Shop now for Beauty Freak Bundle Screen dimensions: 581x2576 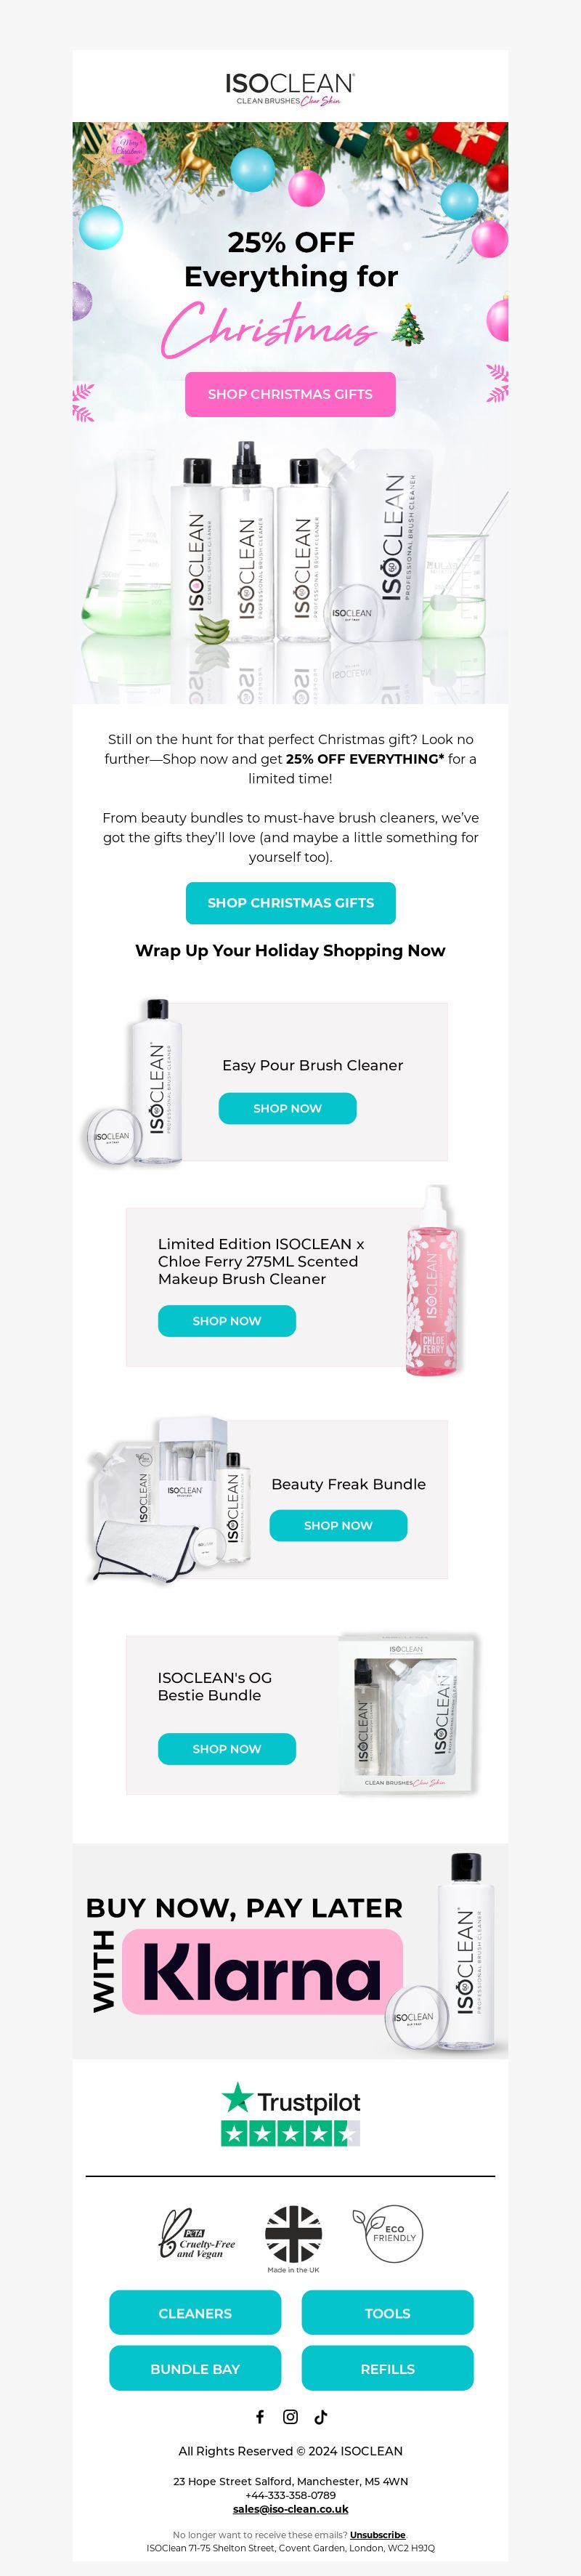tap(338, 1525)
